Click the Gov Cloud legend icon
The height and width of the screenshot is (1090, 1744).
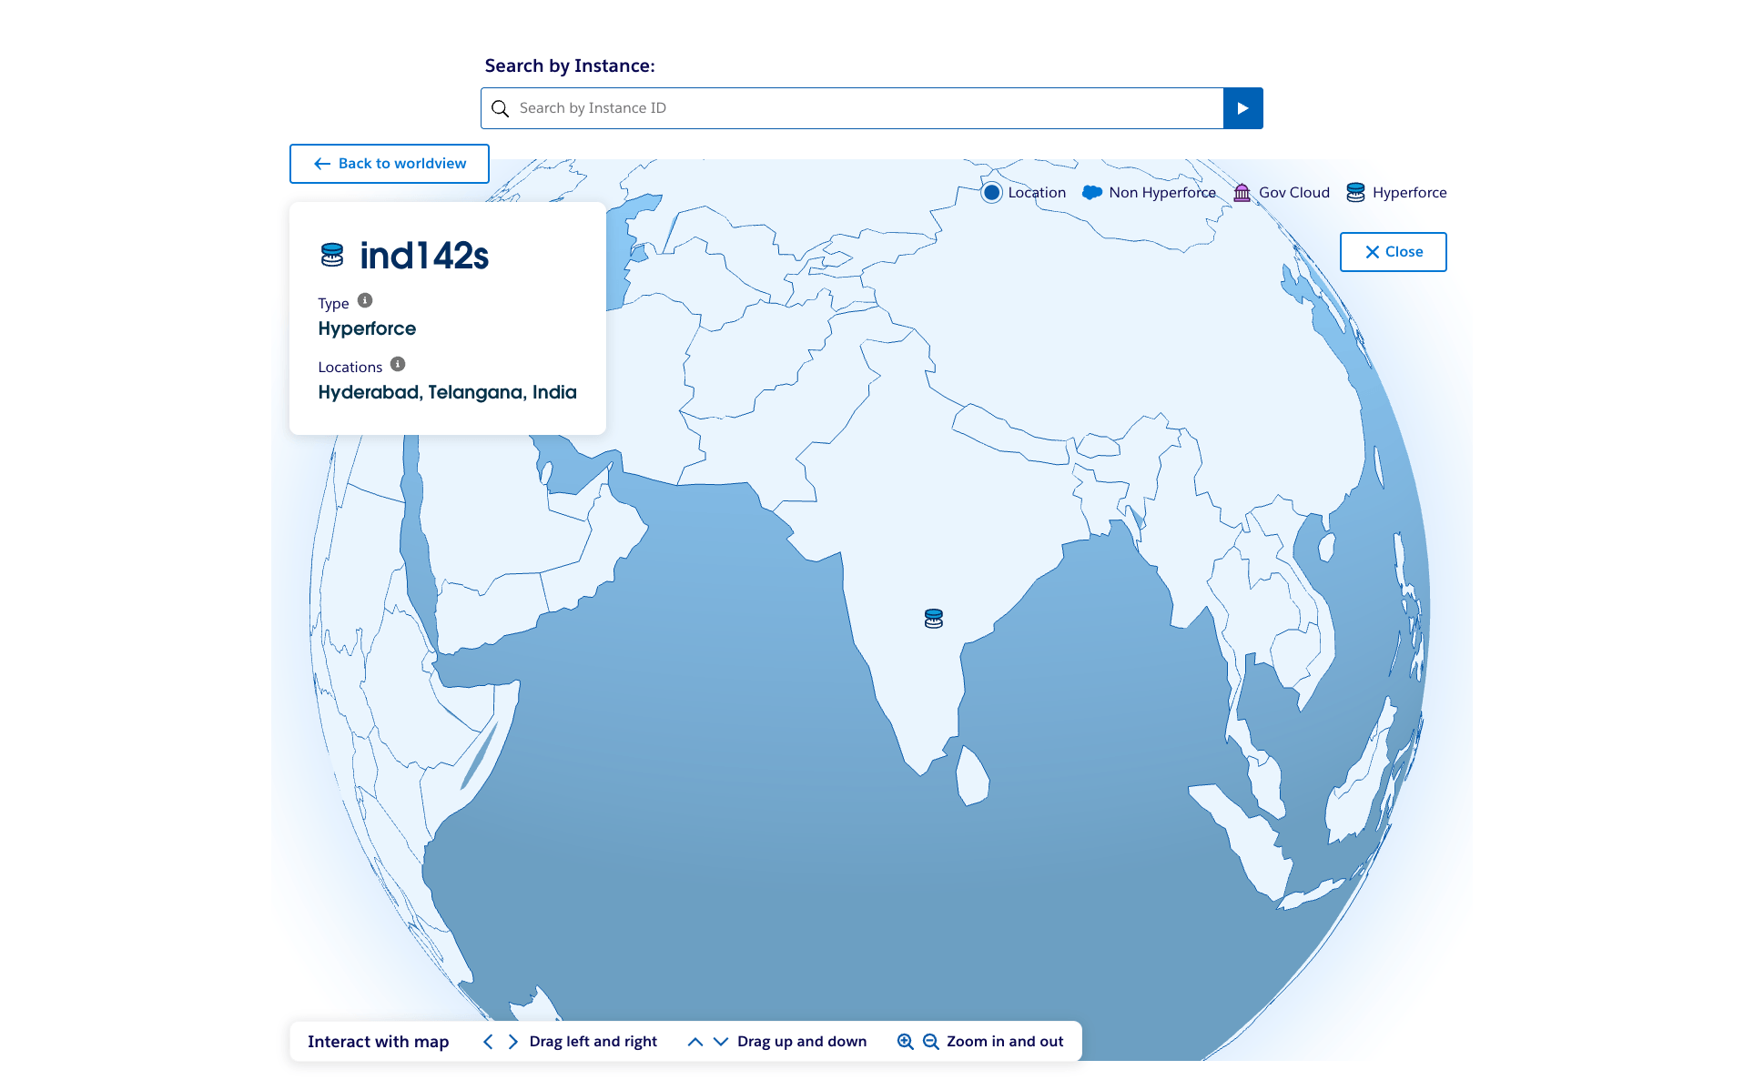pyautogui.click(x=1242, y=193)
